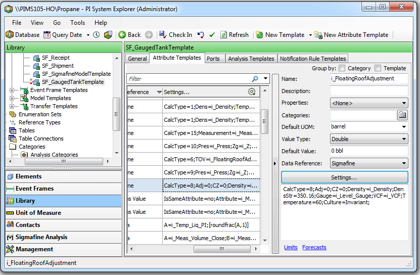Open Table Connections in Library tree
420x275 pixels.
(41, 139)
